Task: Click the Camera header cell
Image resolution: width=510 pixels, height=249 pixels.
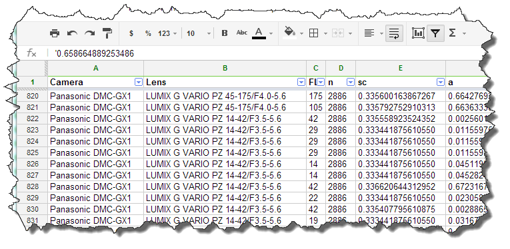Action: point(95,83)
